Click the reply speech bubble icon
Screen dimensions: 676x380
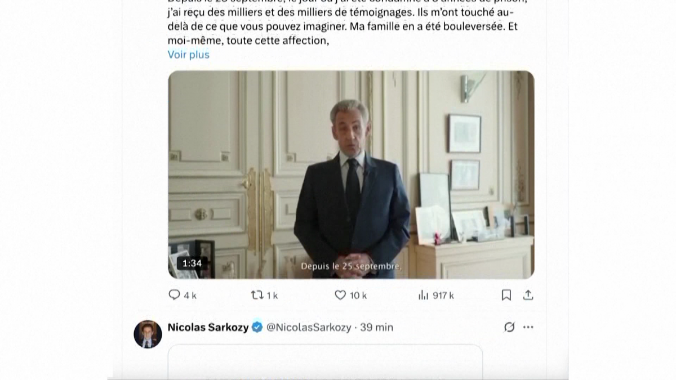174,294
